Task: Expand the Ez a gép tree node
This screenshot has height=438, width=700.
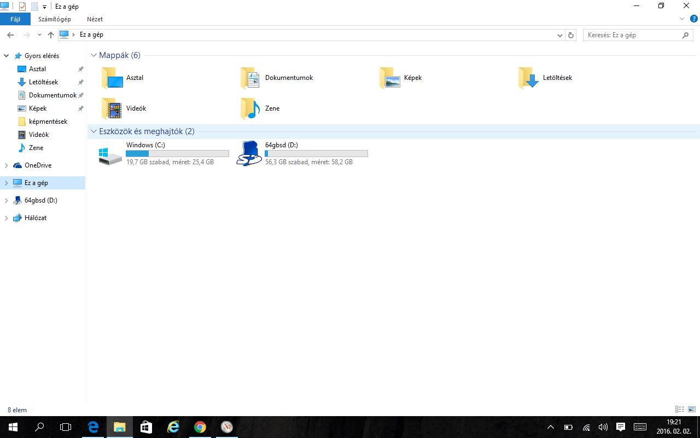Action: (x=7, y=183)
